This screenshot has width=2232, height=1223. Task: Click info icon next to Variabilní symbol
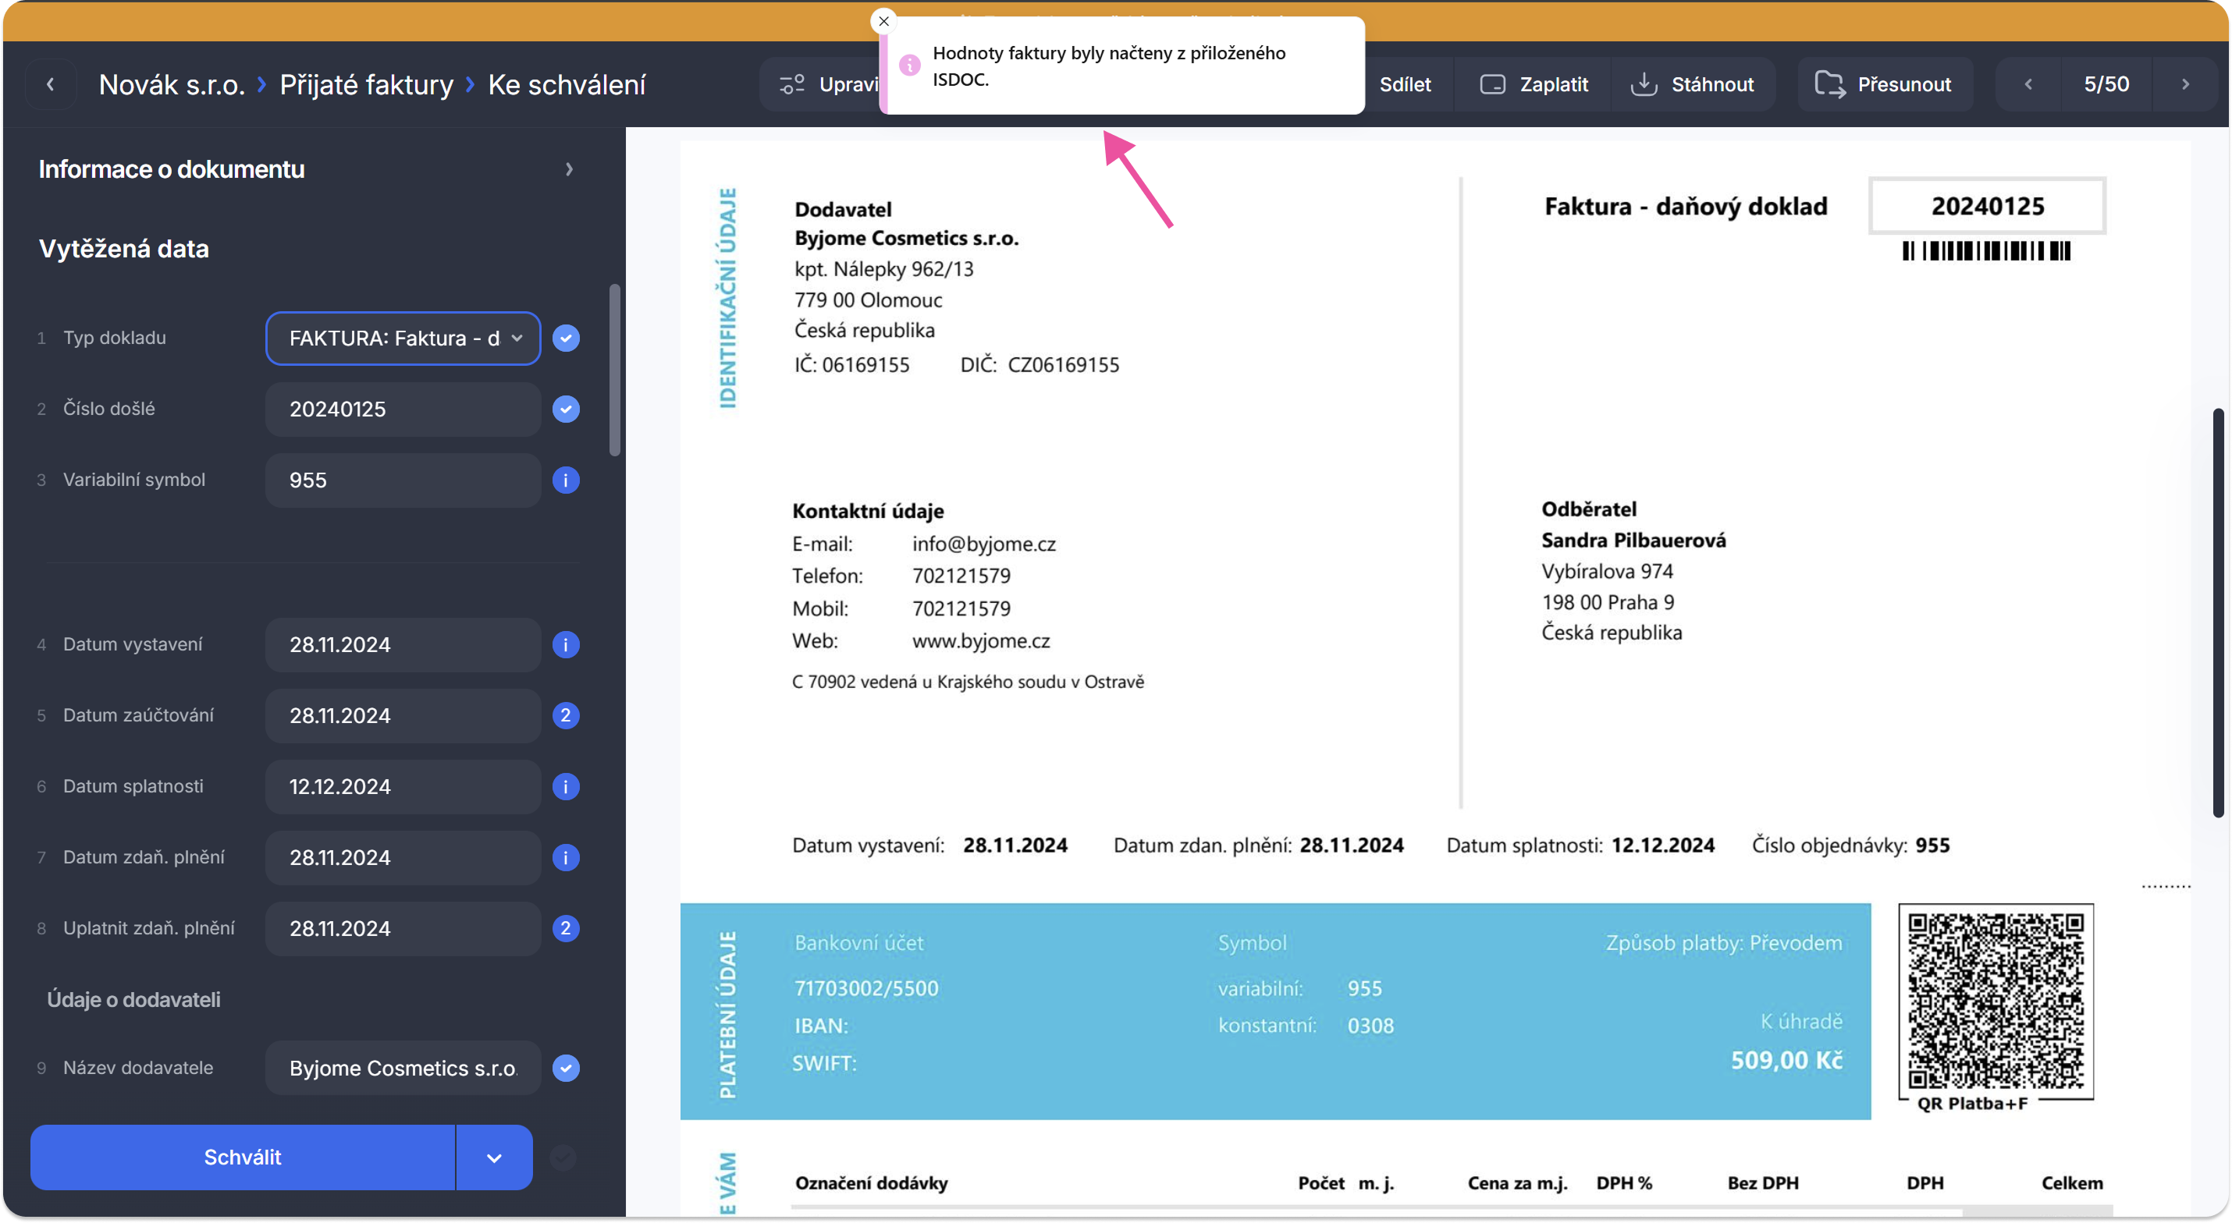(x=566, y=480)
